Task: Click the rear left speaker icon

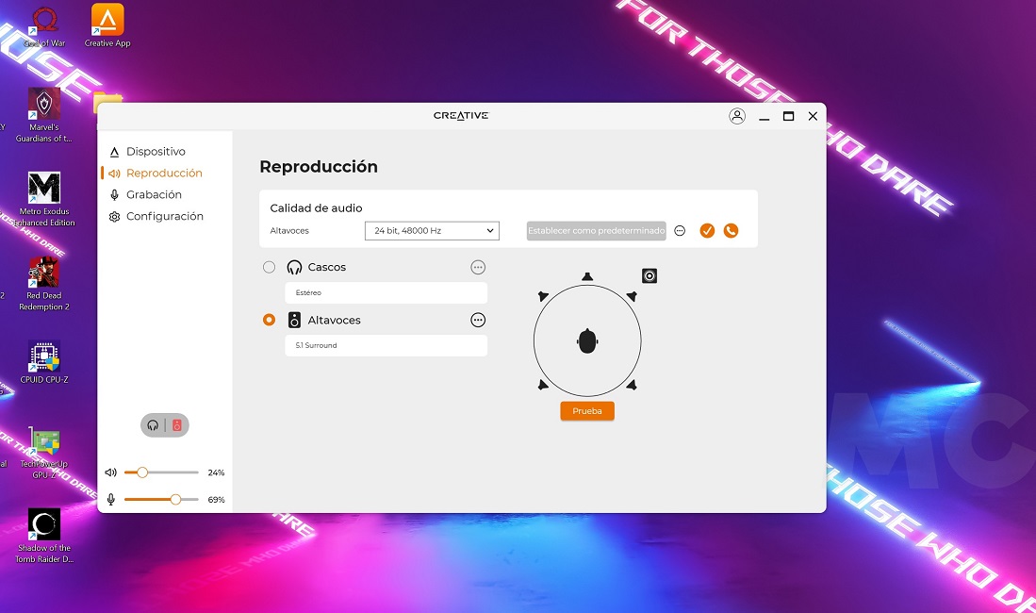Action: [543, 385]
